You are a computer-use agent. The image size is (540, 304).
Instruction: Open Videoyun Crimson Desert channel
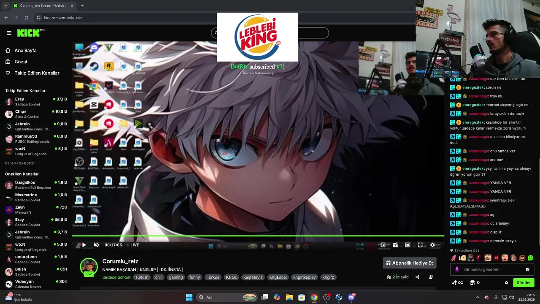tap(36, 284)
